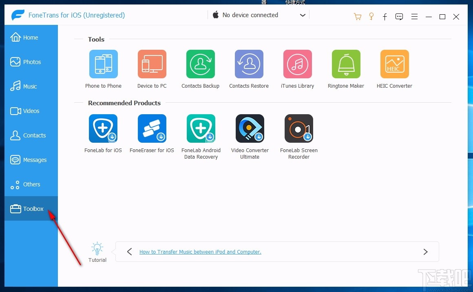Viewport: 473px width, 292px height.
Task: Launch FoneEraser for iOS
Action: [152, 128]
